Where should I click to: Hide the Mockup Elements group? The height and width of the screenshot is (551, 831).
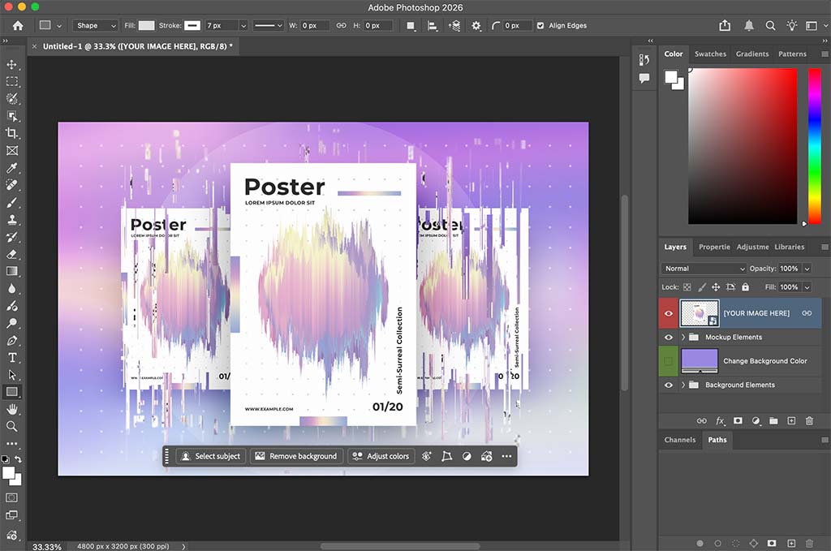coord(669,337)
